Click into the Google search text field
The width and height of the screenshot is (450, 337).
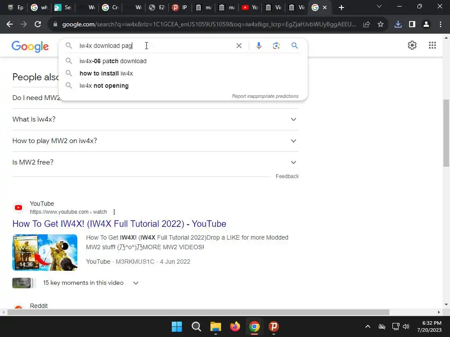(x=155, y=46)
